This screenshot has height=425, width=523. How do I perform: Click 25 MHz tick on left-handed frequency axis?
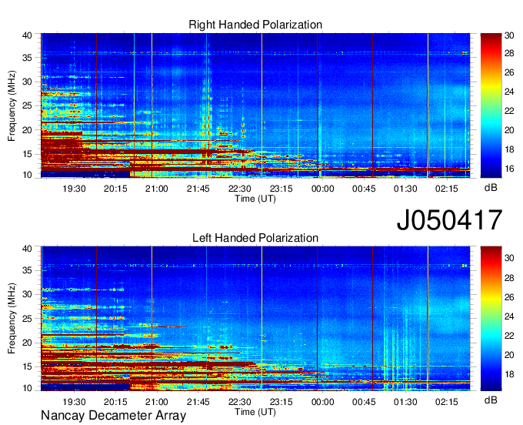pos(27,319)
